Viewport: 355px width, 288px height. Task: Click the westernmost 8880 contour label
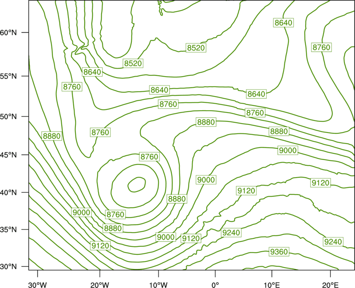click(51, 136)
